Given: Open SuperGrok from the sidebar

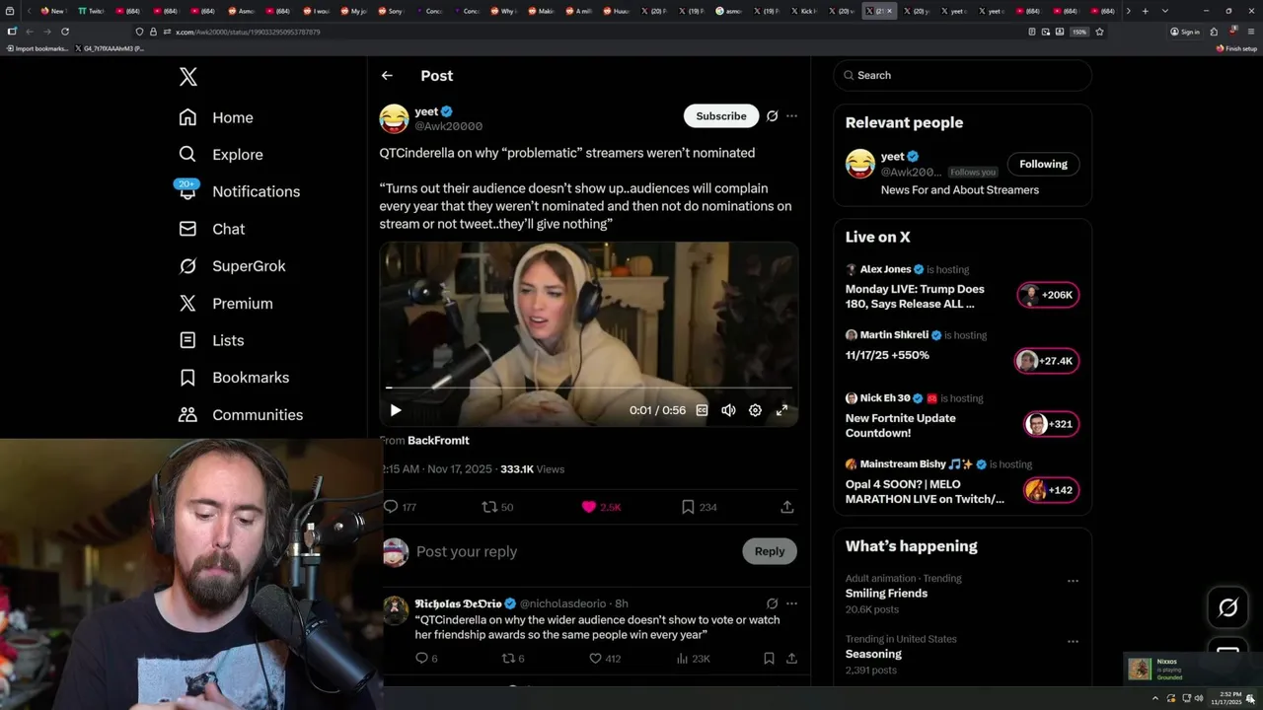Looking at the screenshot, I should (232, 266).
